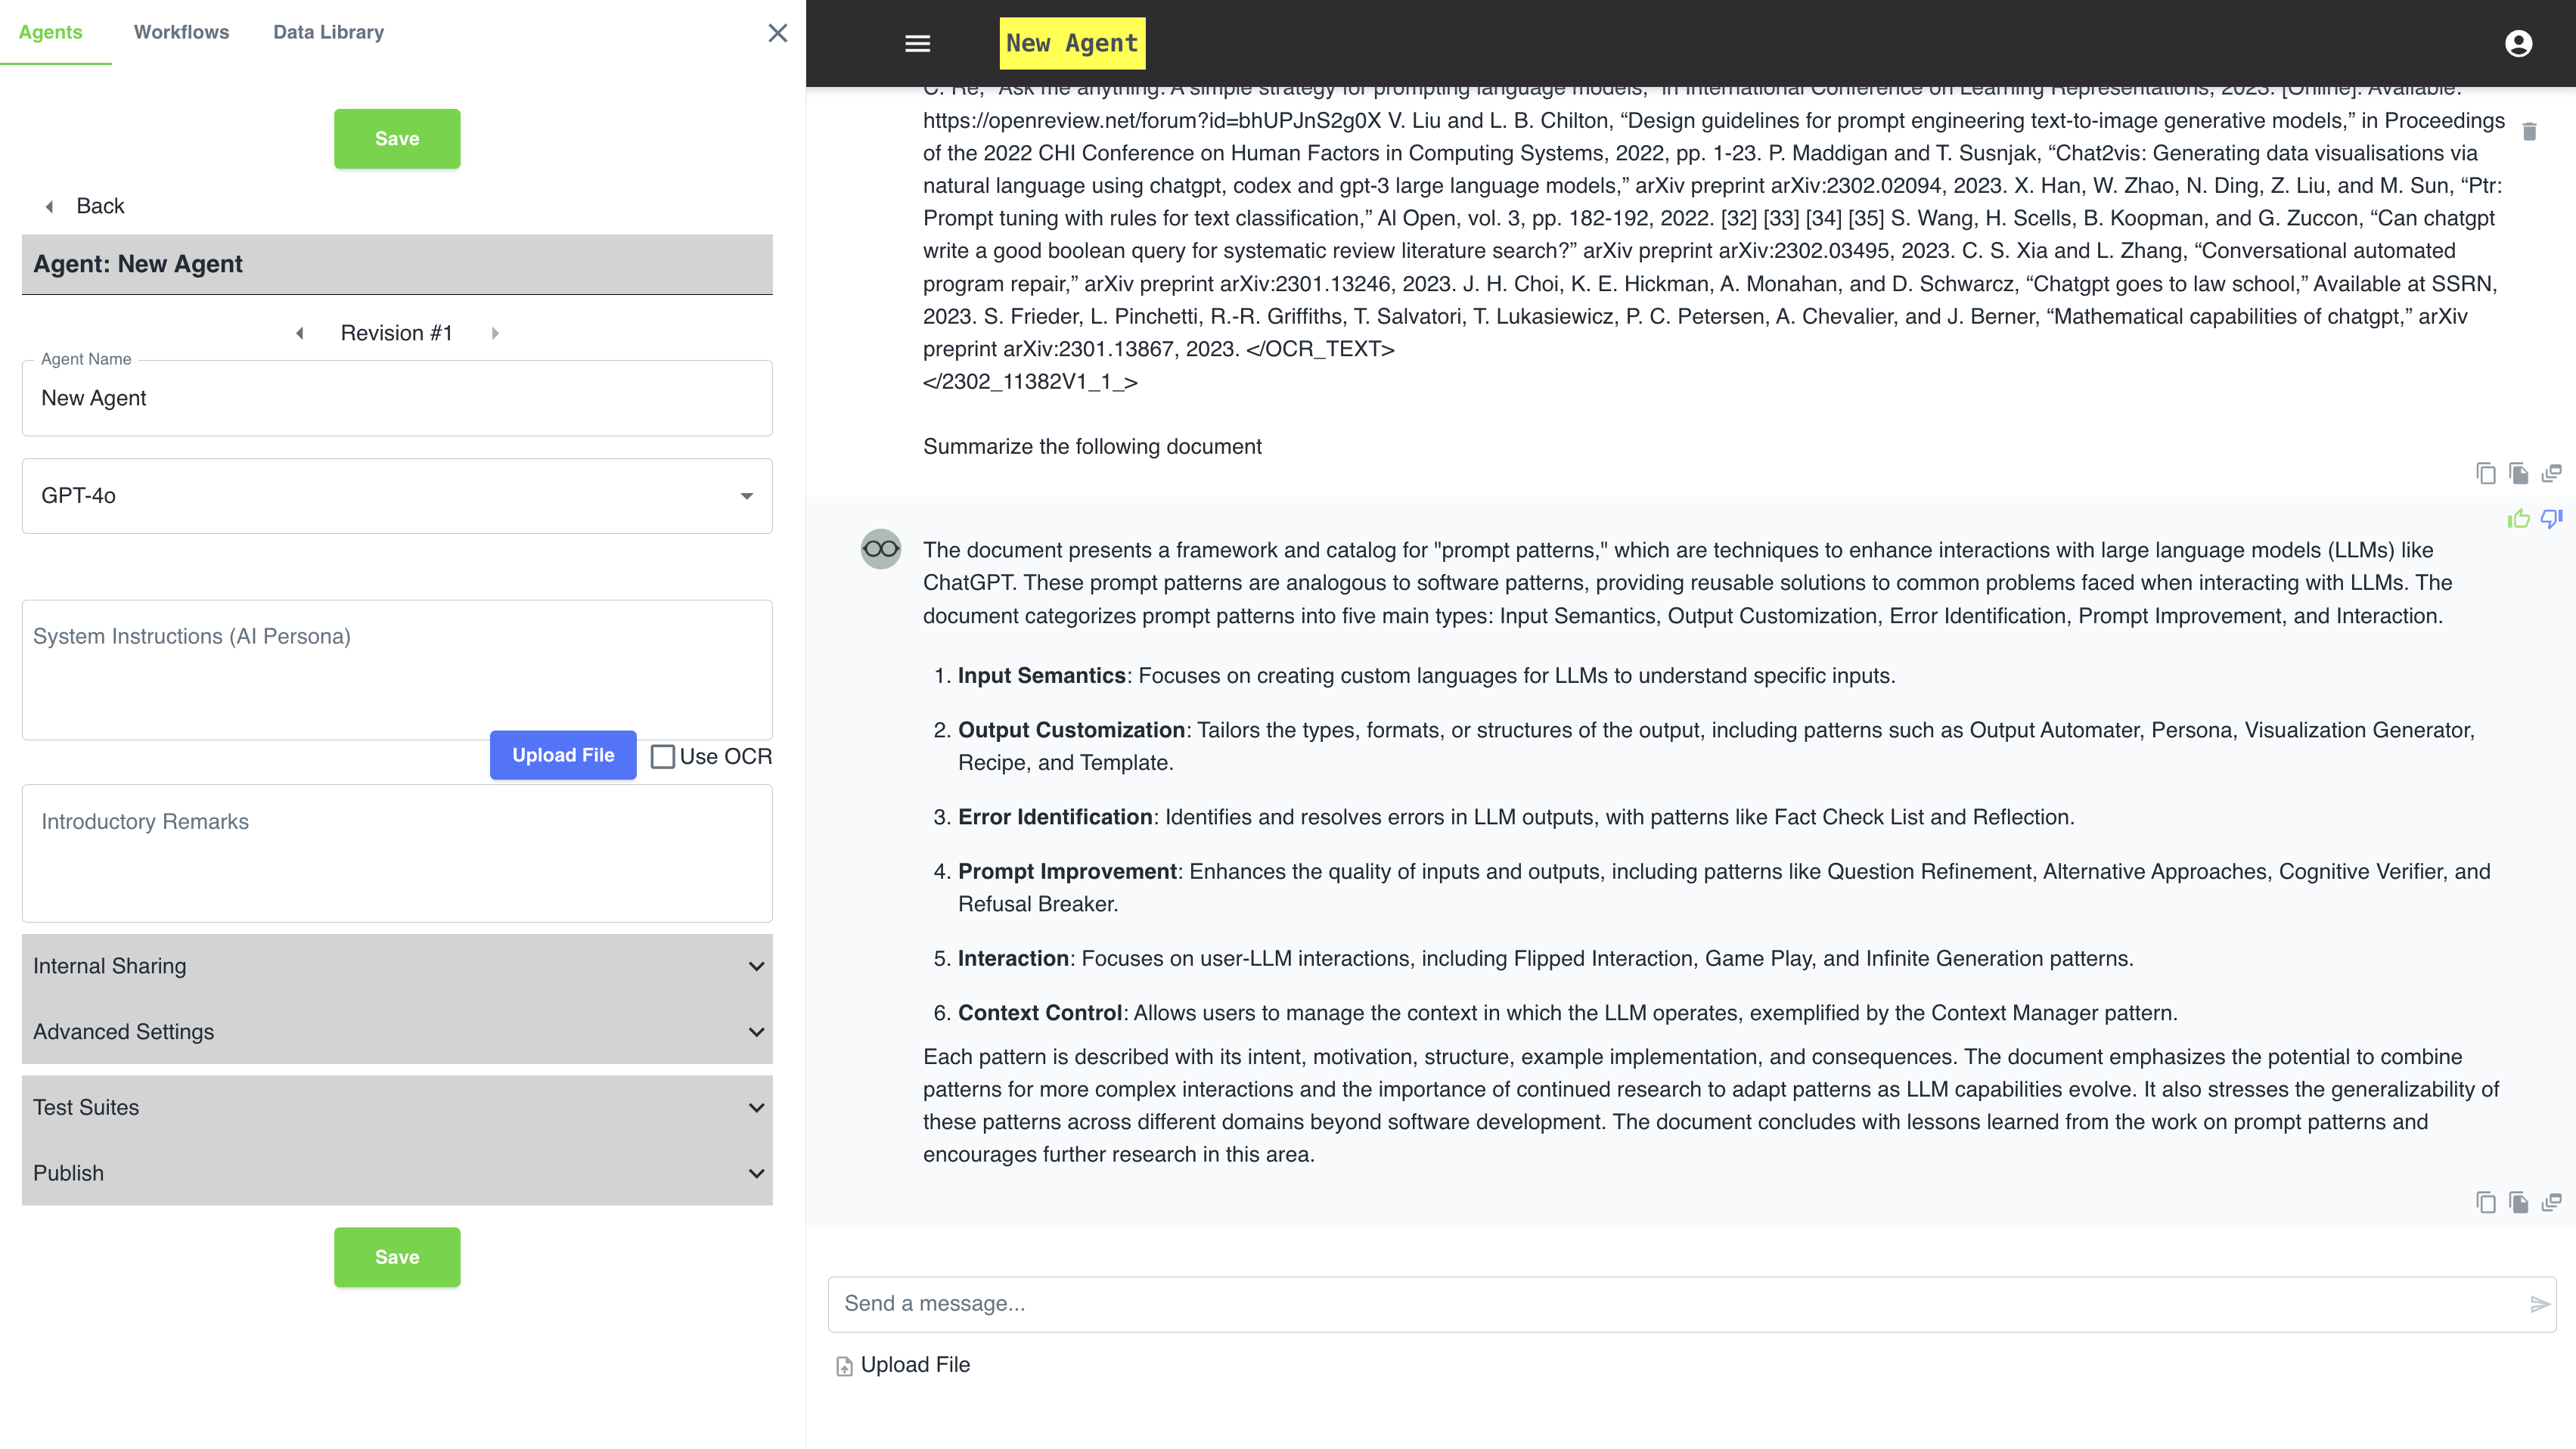Delete the user message with trash icon
Image resolution: width=2576 pixels, height=1449 pixels.
pos(2529,131)
